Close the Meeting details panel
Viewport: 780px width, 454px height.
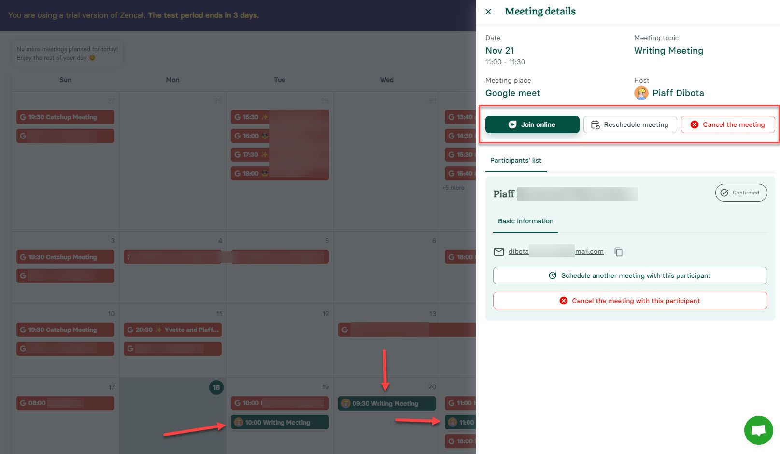[x=488, y=12]
